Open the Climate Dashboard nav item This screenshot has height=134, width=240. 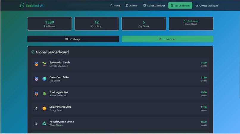click(x=207, y=6)
